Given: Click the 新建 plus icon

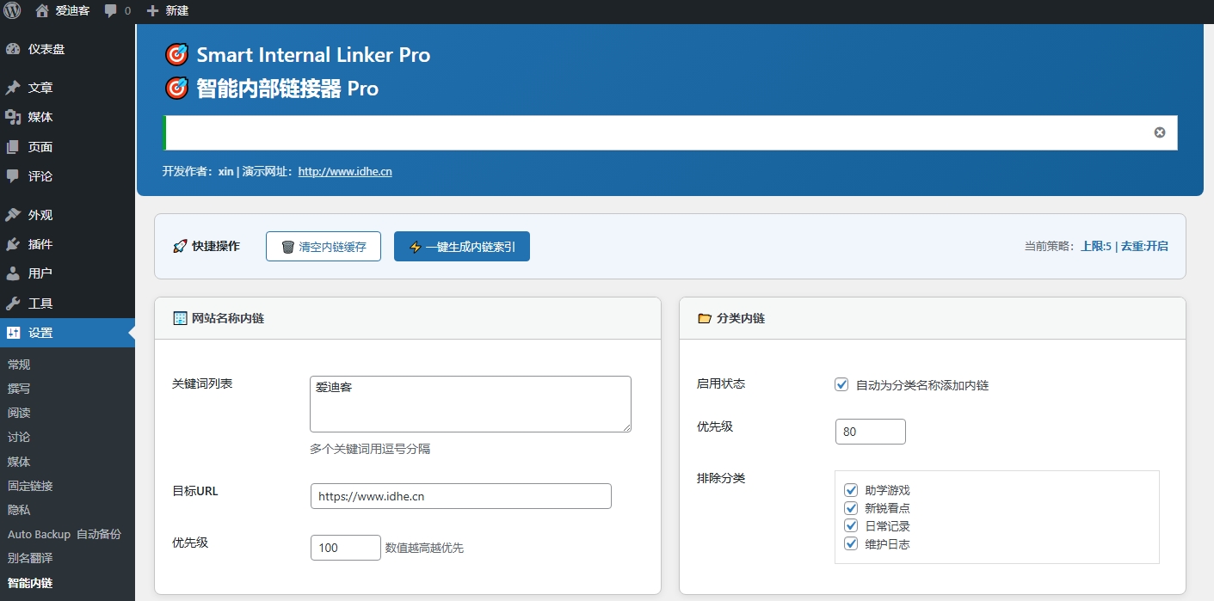Looking at the screenshot, I should click(153, 11).
